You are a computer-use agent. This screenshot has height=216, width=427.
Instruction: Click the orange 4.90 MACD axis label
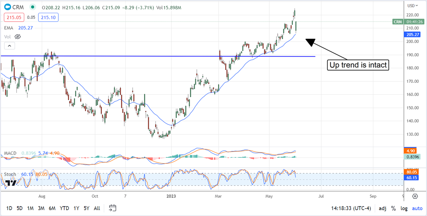tap(411, 150)
